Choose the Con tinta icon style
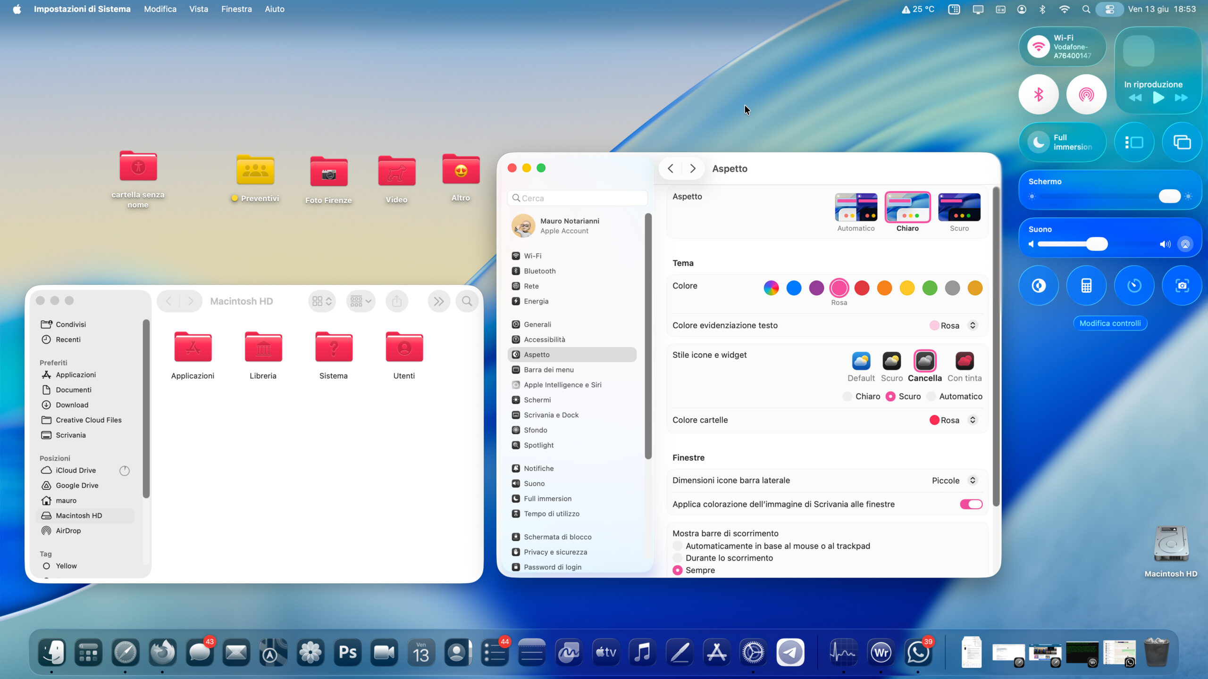1208x679 pixels. [964, 362]
